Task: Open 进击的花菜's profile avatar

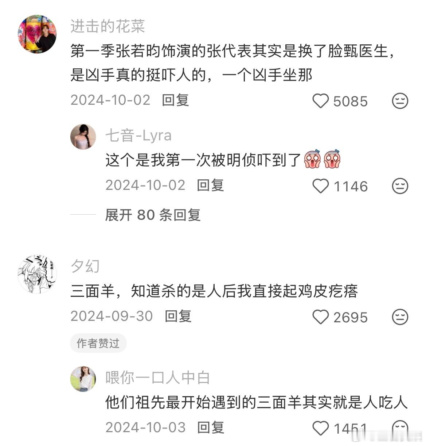Action: point(37,34)
